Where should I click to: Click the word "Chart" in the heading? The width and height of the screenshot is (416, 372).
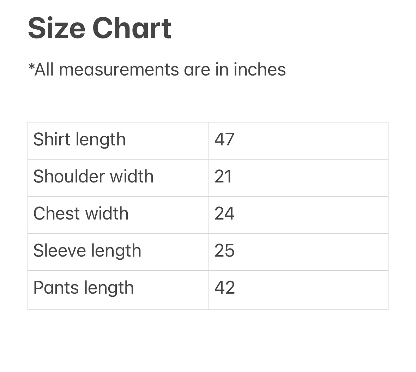pyautogui.click(x=132, y=28)
